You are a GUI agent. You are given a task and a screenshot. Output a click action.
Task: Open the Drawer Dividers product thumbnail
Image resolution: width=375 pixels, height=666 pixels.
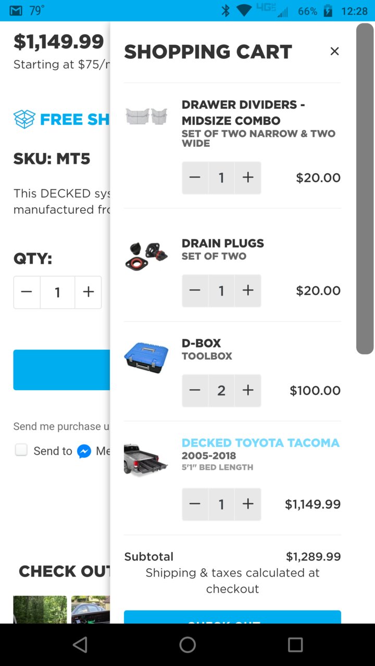[146, 116]
